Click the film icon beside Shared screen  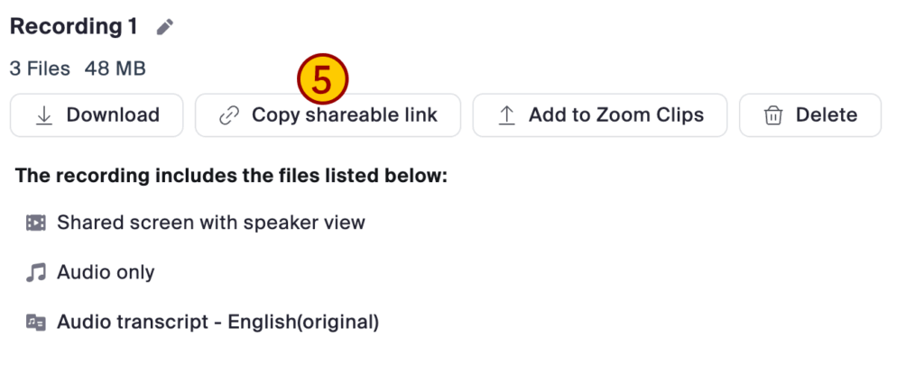[x=36, y=223]
